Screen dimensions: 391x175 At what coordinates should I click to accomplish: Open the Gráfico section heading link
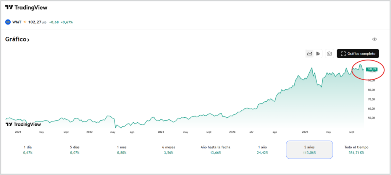[x=18, y=39]
